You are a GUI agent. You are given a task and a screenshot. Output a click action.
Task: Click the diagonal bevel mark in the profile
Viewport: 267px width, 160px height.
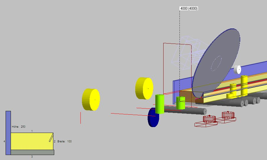[51, 138]
